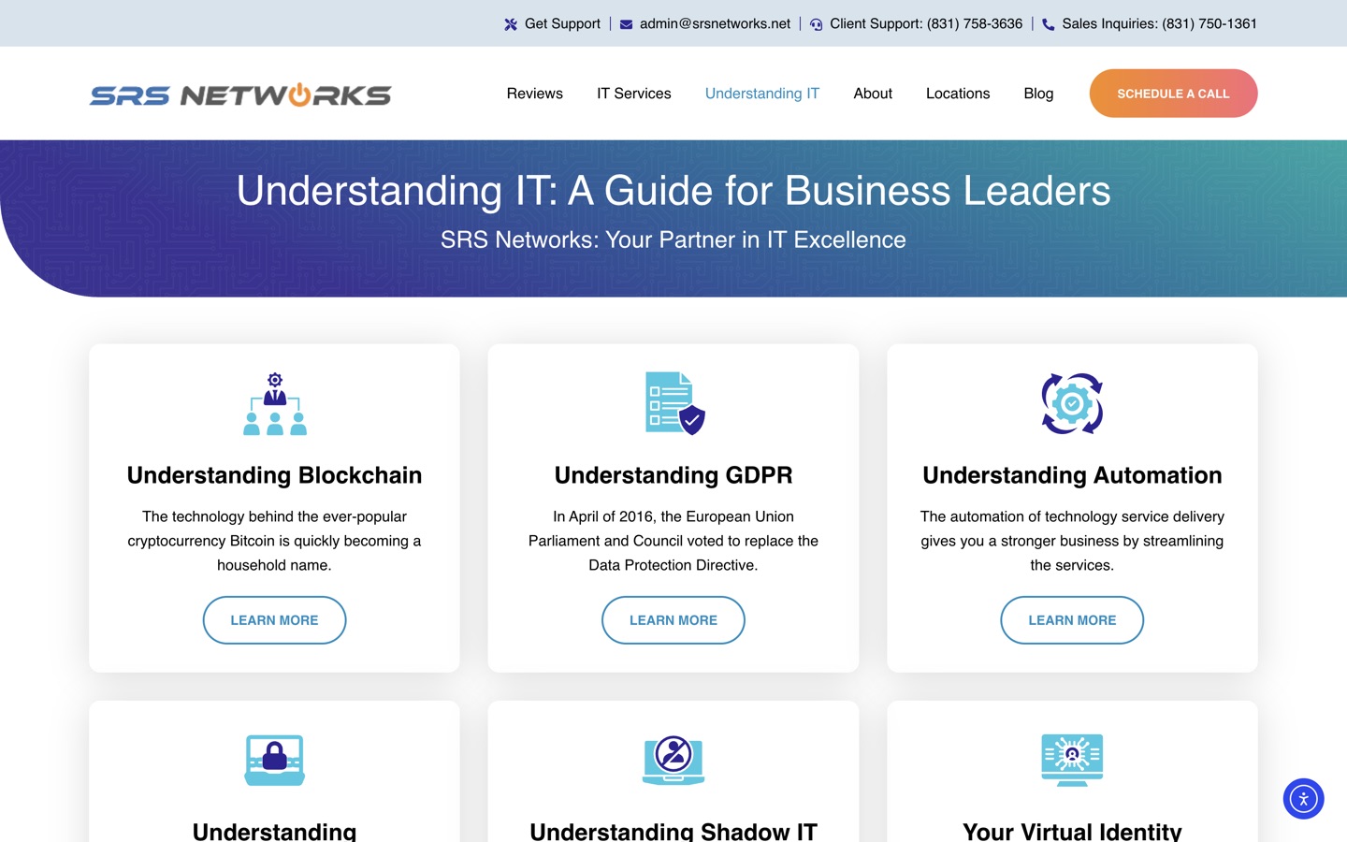Open the IT Services menu
The width and height of the screenshot is (1347, 842).
pos(634,94)
